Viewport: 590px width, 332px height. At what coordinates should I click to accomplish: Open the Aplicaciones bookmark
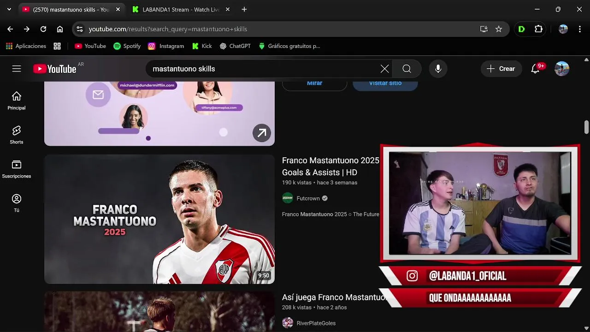pyautogui.click(x=26, y=46)
